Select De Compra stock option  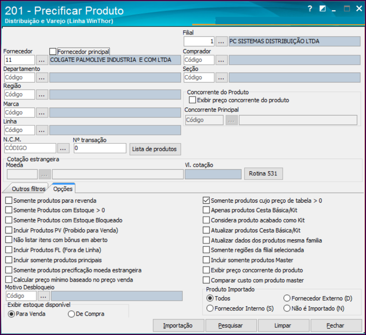[71, 314]
